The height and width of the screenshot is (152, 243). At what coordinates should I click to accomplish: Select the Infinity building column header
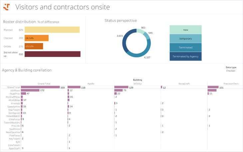point(137,84)
